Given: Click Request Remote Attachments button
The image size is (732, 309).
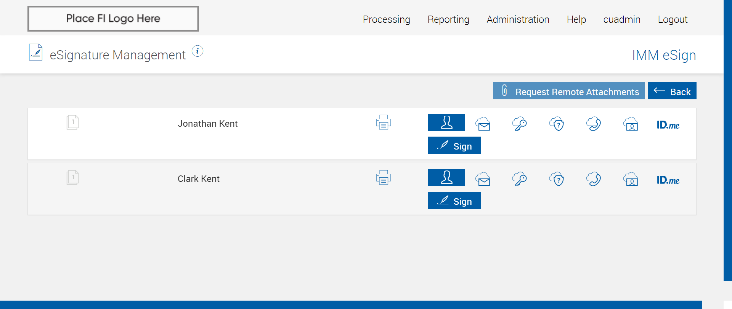Looking at the screenshot, I should tap(569, 91).
